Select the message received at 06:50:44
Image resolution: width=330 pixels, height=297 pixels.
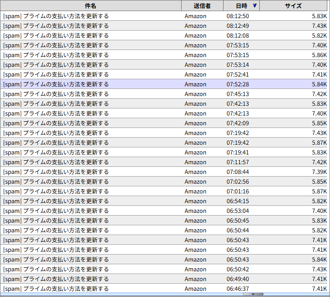click(x=164, y=230)
